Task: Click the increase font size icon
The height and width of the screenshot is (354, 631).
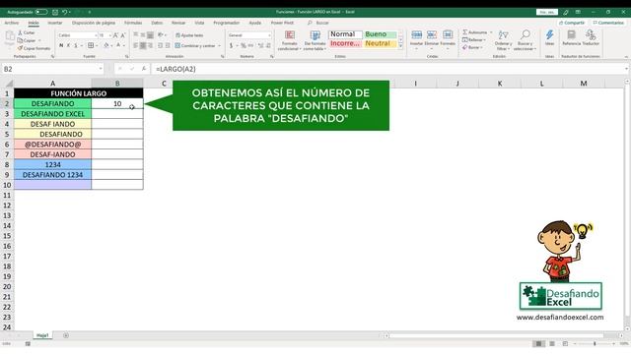Action: pyautogui.click(x=116, y=35)
